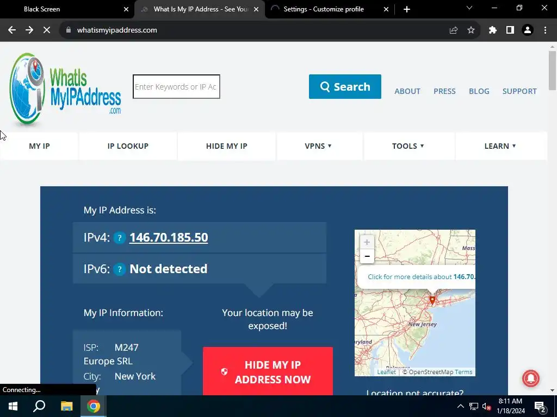Stop page loading with the X icon

point(47,30)
